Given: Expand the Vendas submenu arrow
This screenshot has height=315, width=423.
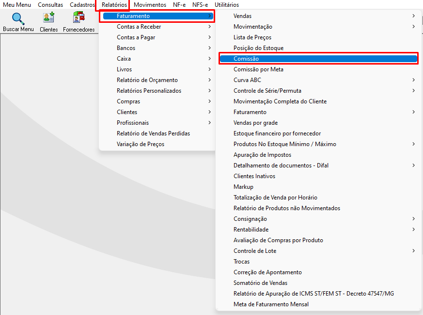Looking at the screenshot, I should tap(413, 16).
